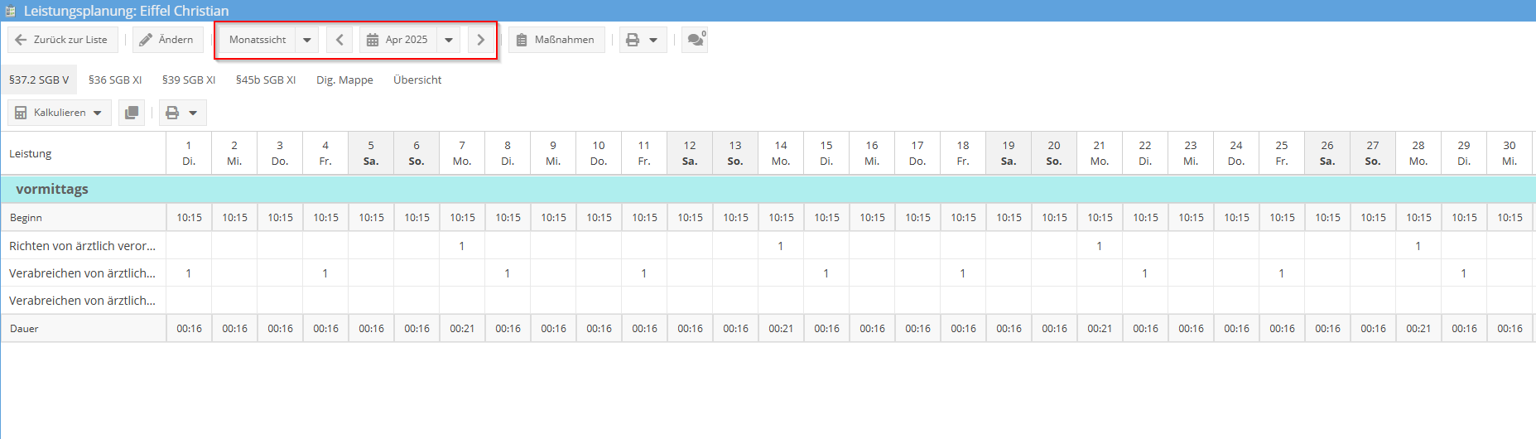Expand the dropdown arrow next to Apr 2025
The height and width of the screenshot is (439, 1536).
(449, 40)
